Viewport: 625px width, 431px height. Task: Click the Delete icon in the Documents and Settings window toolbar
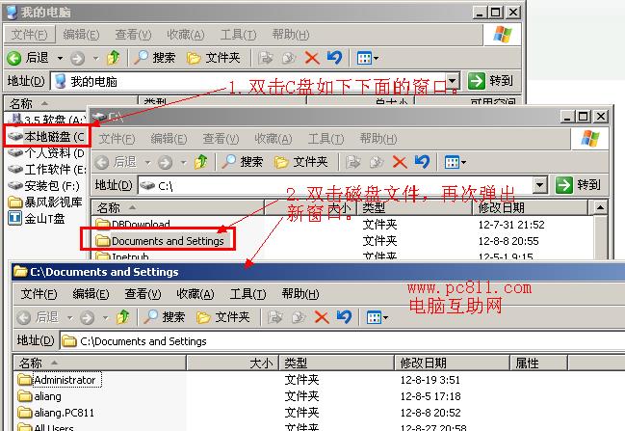coord(322,317)
